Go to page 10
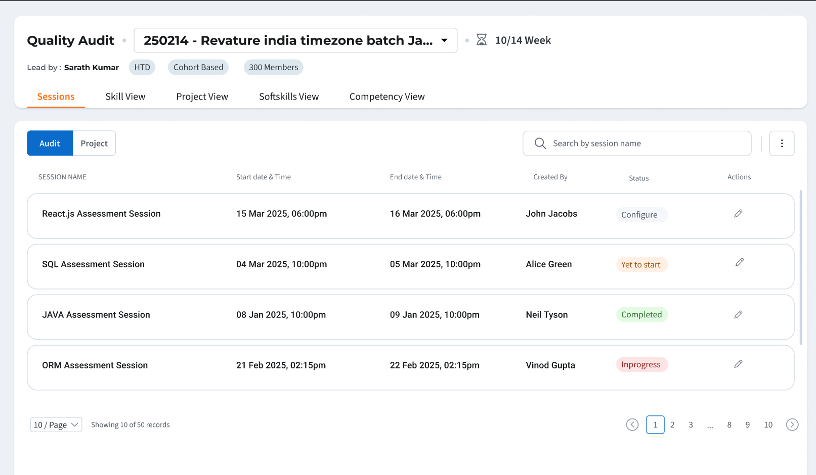Screen dimensions: 816x475 [768, 425]
